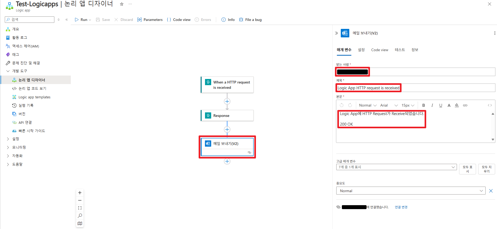Select the 'When a HTTP request is received' trigger
The width and height of the screenshot is (497, 229).
coord(227,85)
